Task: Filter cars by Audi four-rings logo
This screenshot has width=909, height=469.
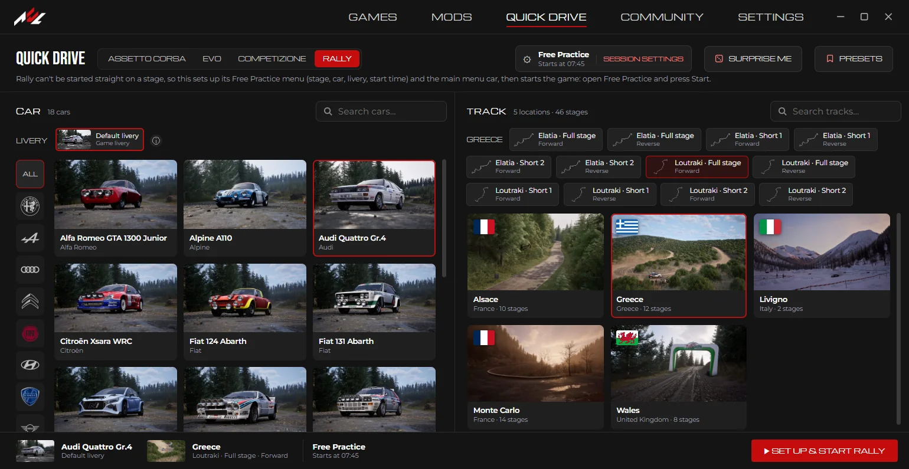Action: pos(30,270)
